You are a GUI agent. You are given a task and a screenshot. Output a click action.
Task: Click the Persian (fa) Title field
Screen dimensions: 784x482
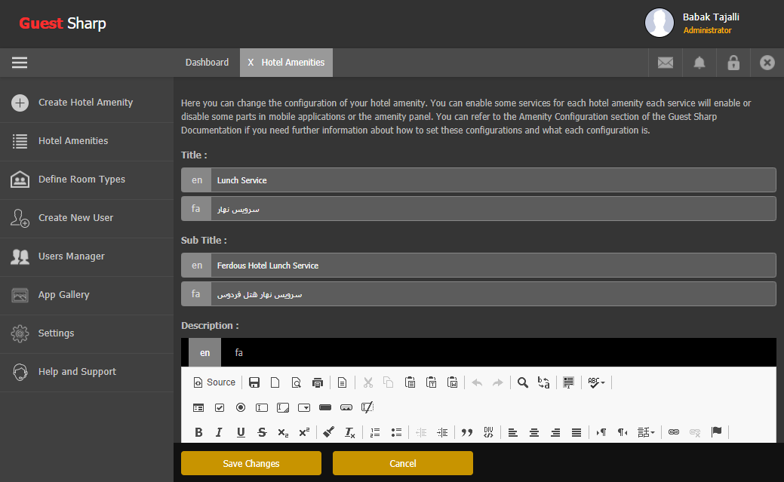click(x=493, y=208)
